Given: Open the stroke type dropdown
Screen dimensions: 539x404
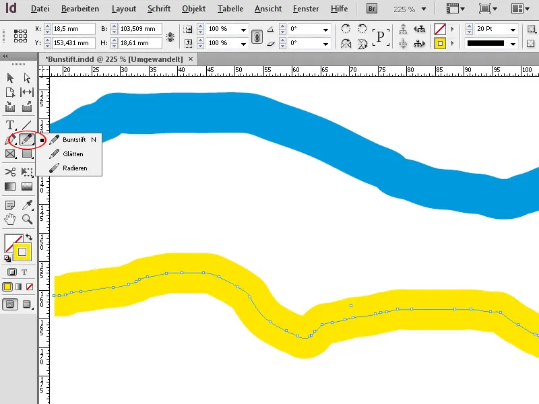Looking at the screenshot, I should click(513, 44).
